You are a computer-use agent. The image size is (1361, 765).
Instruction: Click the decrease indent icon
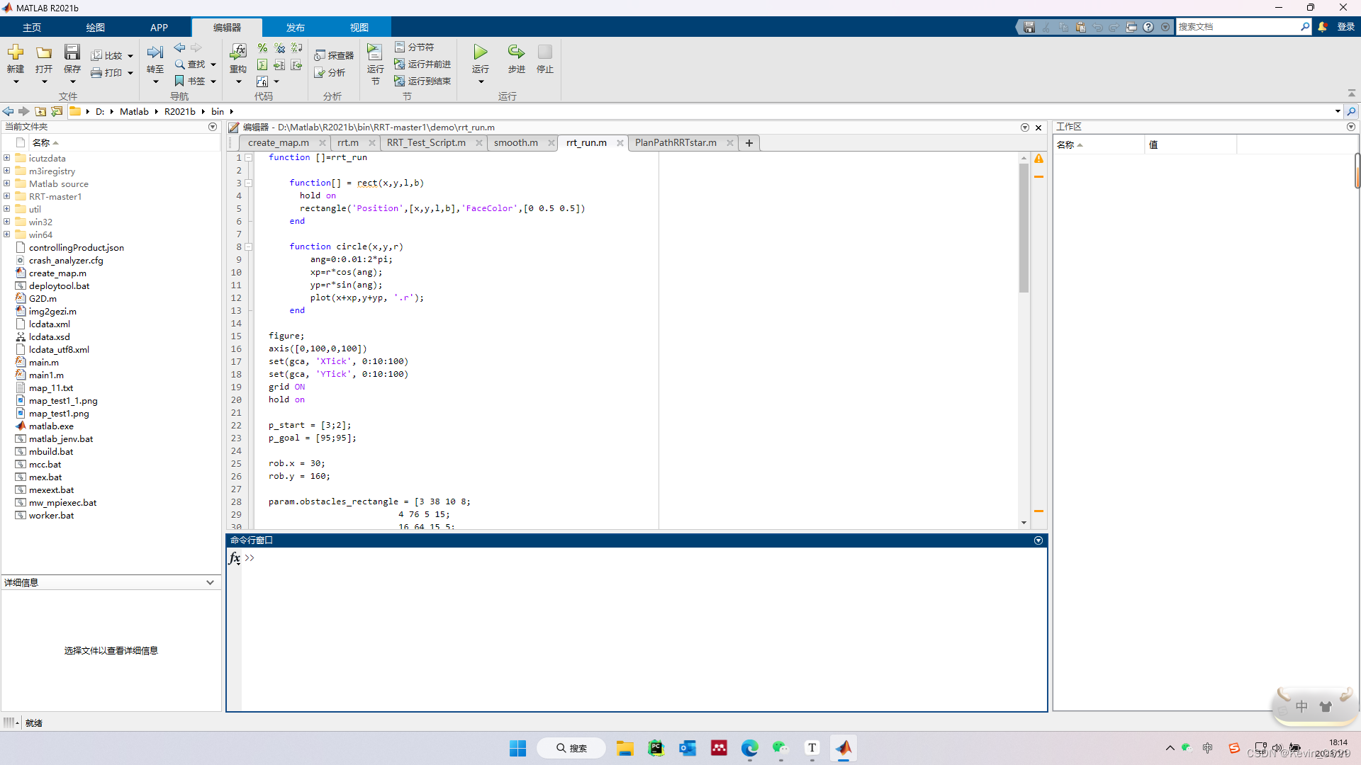[x=296, y=64]
